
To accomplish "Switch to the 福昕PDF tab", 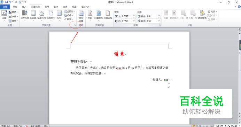I will tap(85, 7).
